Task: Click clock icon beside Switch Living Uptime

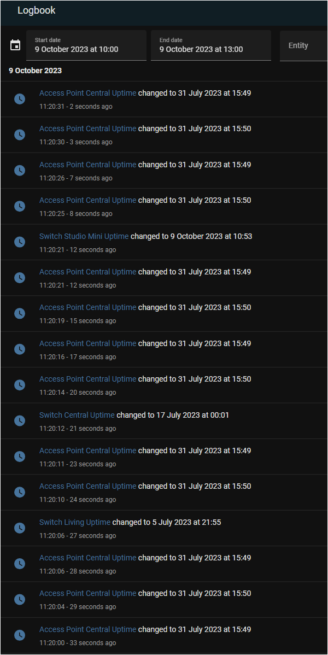Action: tap(20, 528)
